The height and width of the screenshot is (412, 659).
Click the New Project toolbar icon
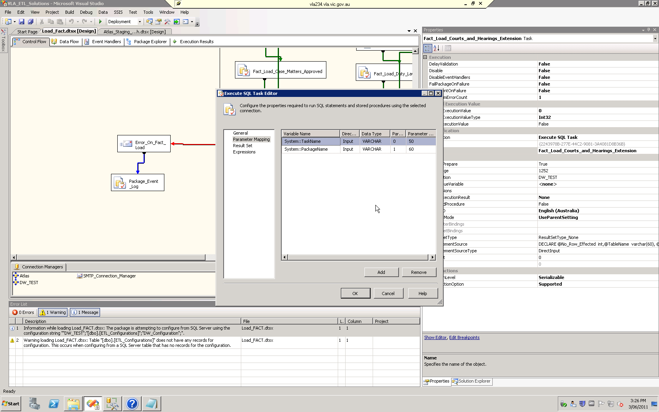pos(8,22)
